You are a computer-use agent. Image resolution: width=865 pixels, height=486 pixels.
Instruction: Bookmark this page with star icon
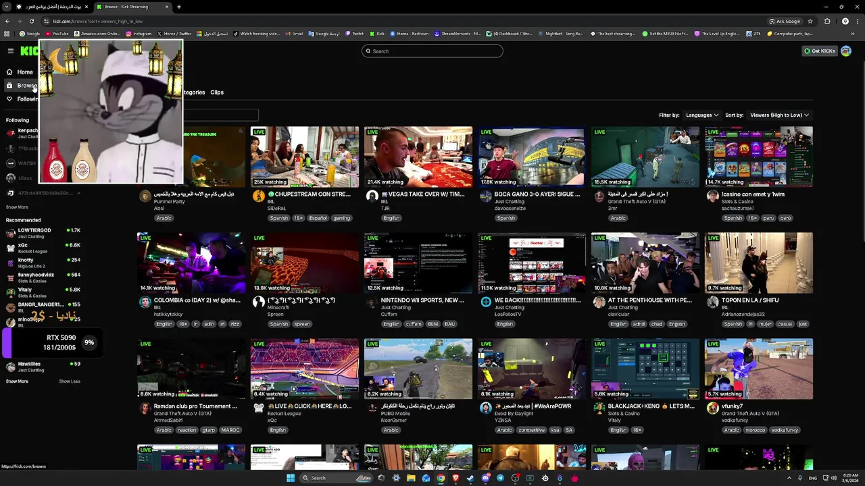point(810,21)
